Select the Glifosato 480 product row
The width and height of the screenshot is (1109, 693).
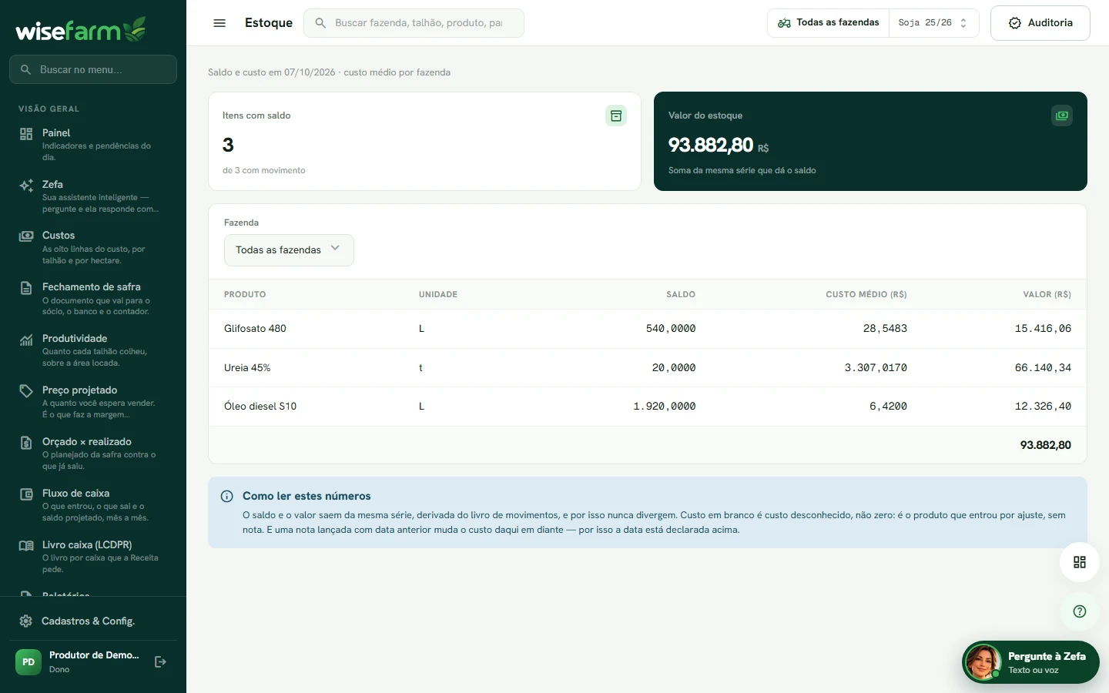[648, 329]
